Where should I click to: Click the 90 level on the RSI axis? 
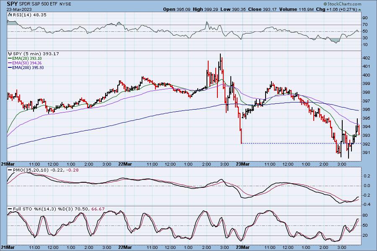point(365,18)
